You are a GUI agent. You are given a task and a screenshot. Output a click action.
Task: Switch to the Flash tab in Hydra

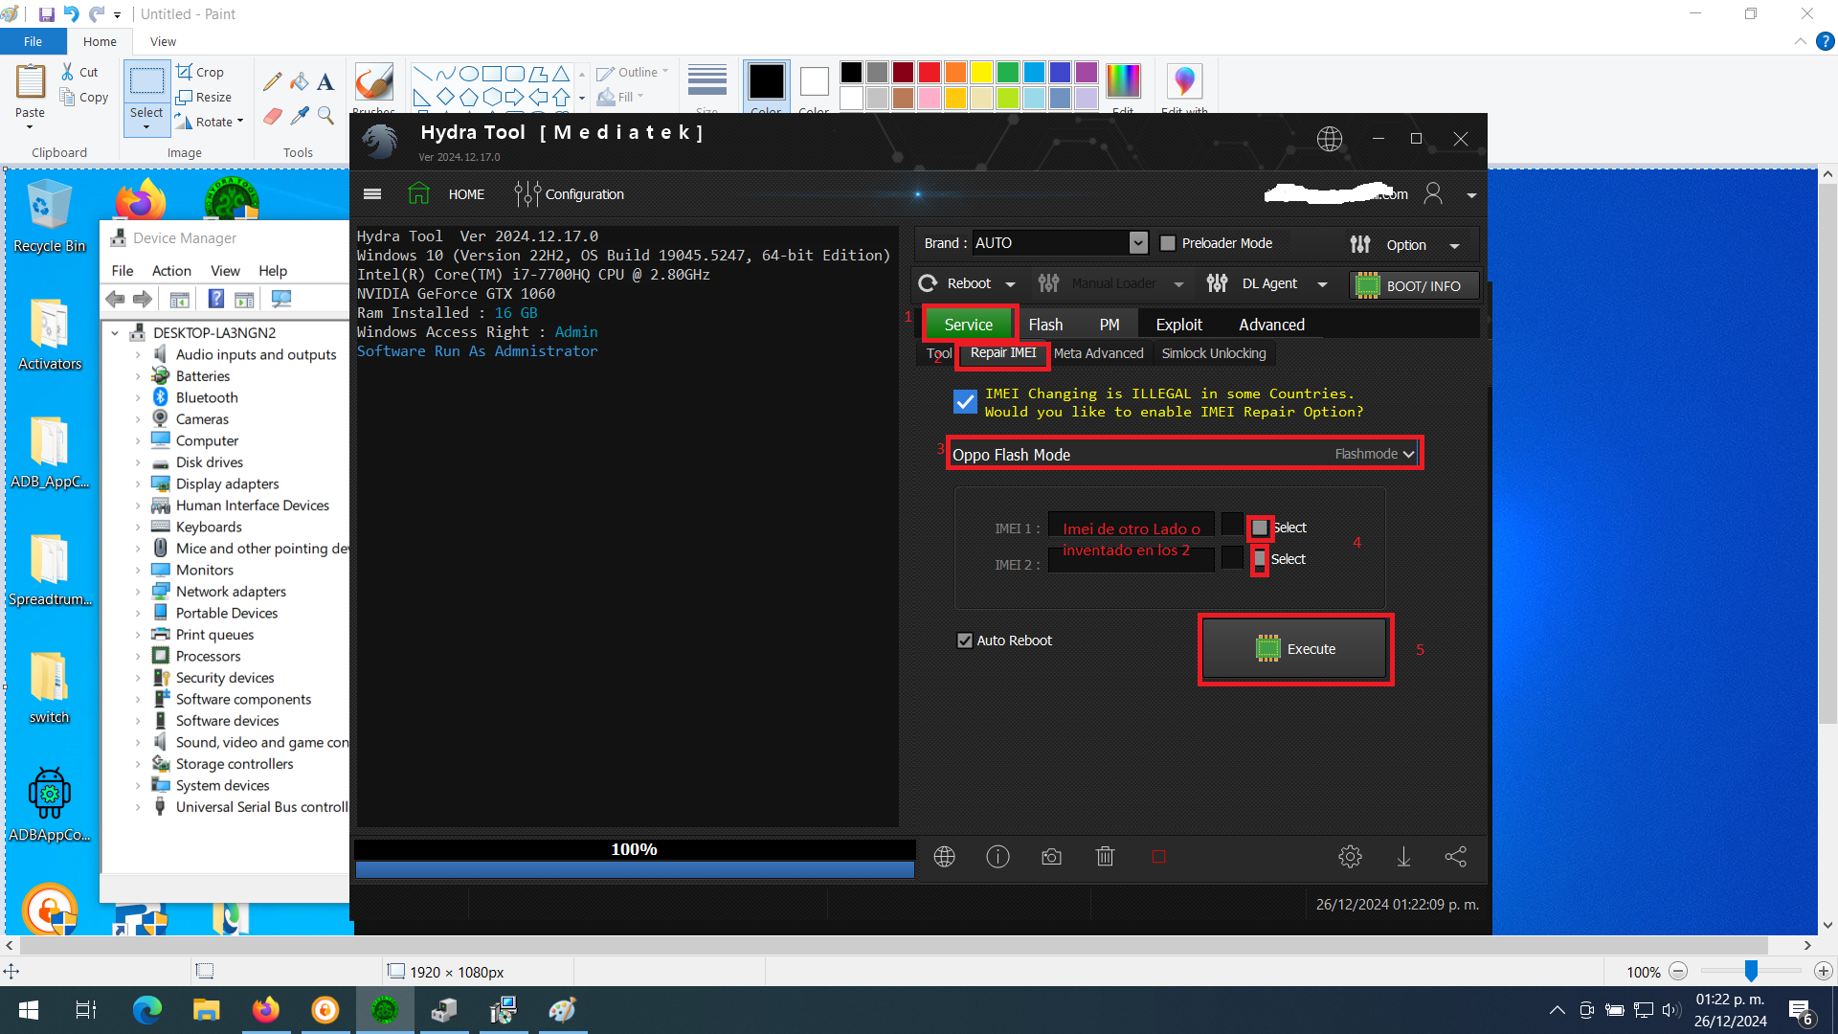pos(1045,325)
